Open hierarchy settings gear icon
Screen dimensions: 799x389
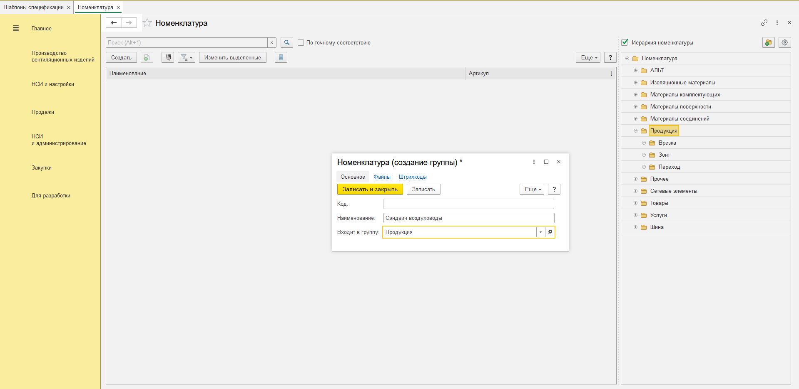(x=784, y=43)
